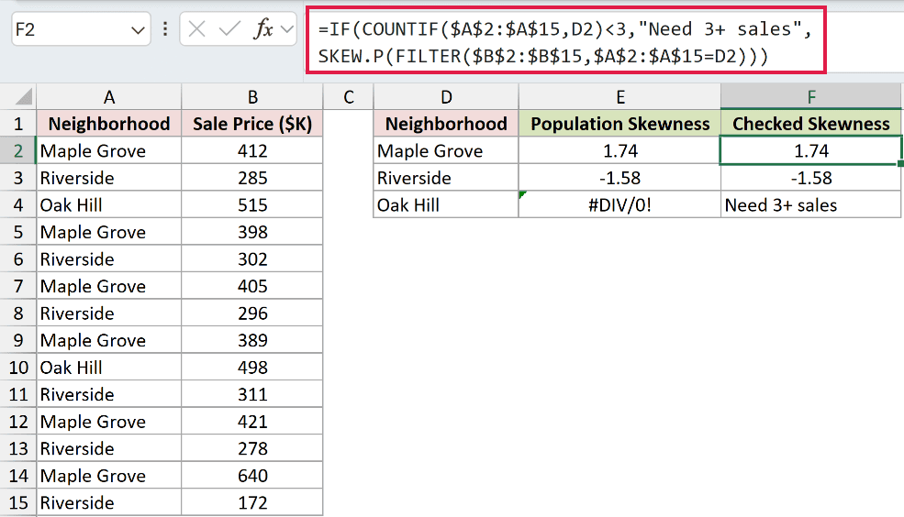
Task: Click the Neighborhood header in column A
Action: tap(109, 124)
